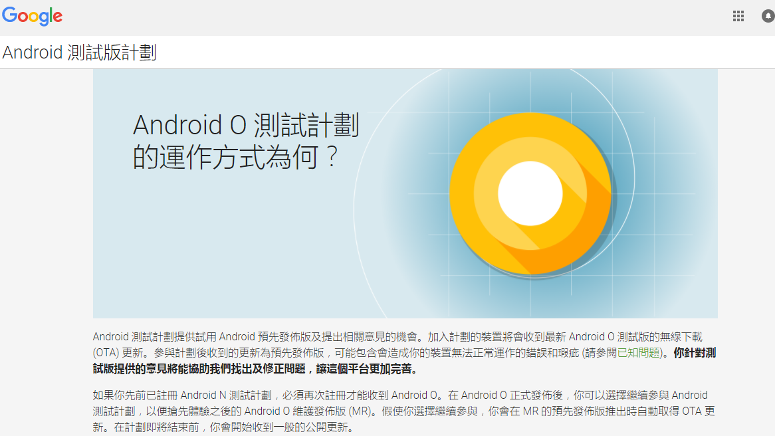Open the 已知問題 link

(639, 353)
